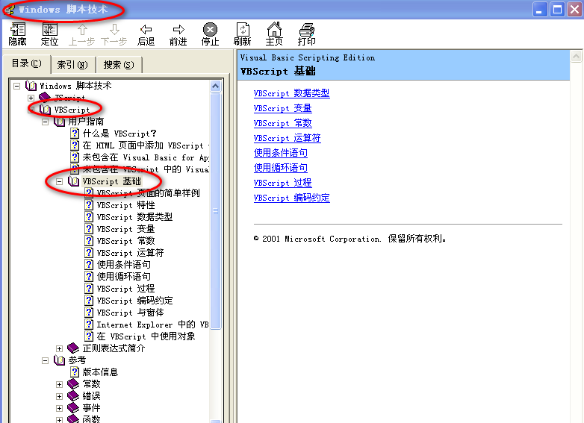Print the topic with the 打印 icon
584x423 pixels.
click(306, 29)
